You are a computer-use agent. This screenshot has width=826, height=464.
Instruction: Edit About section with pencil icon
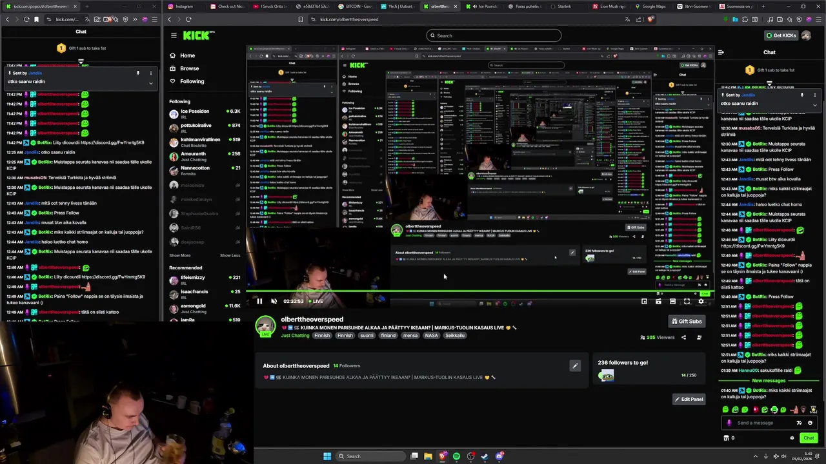pos(575,366)
